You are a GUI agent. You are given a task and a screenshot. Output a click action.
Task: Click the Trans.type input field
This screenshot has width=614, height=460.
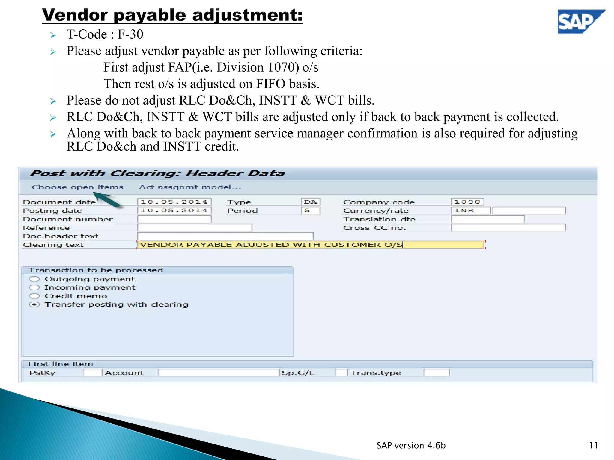point(437,373)
